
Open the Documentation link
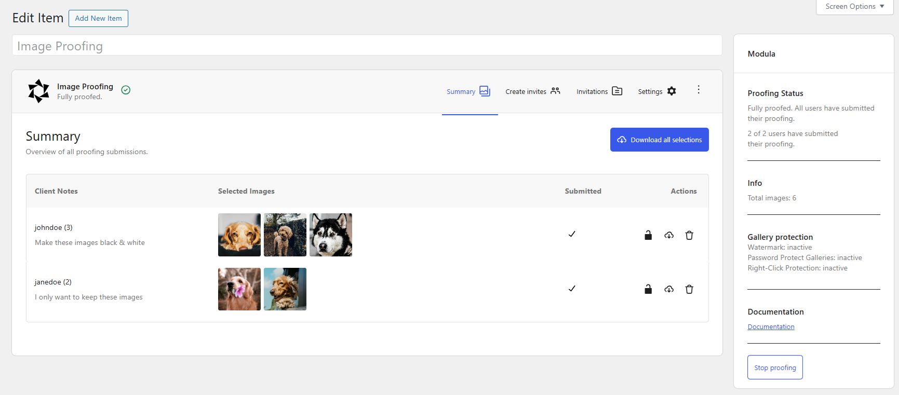click(771, 326)
